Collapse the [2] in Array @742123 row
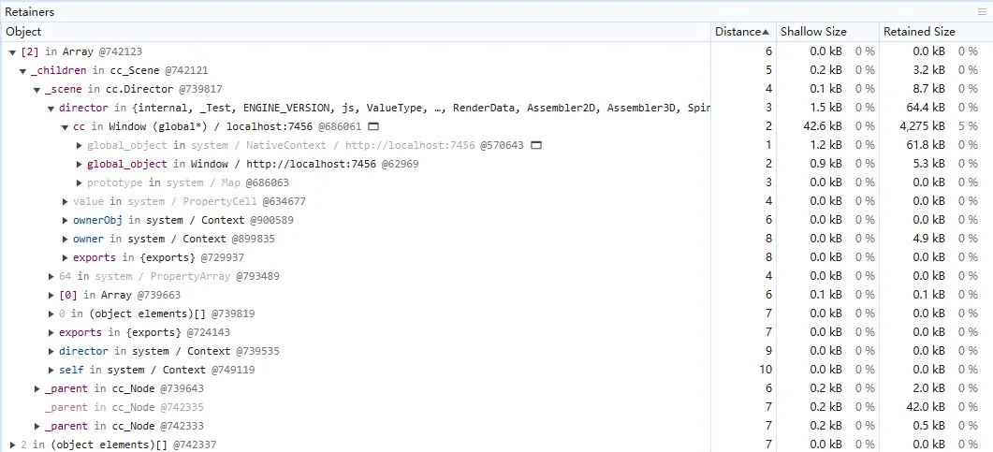Viewport: 993px width, 452px height. 12,52
